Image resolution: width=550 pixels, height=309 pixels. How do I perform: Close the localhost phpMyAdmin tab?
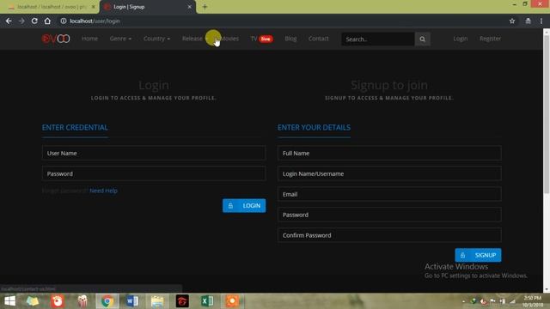[x=94, y=7]
